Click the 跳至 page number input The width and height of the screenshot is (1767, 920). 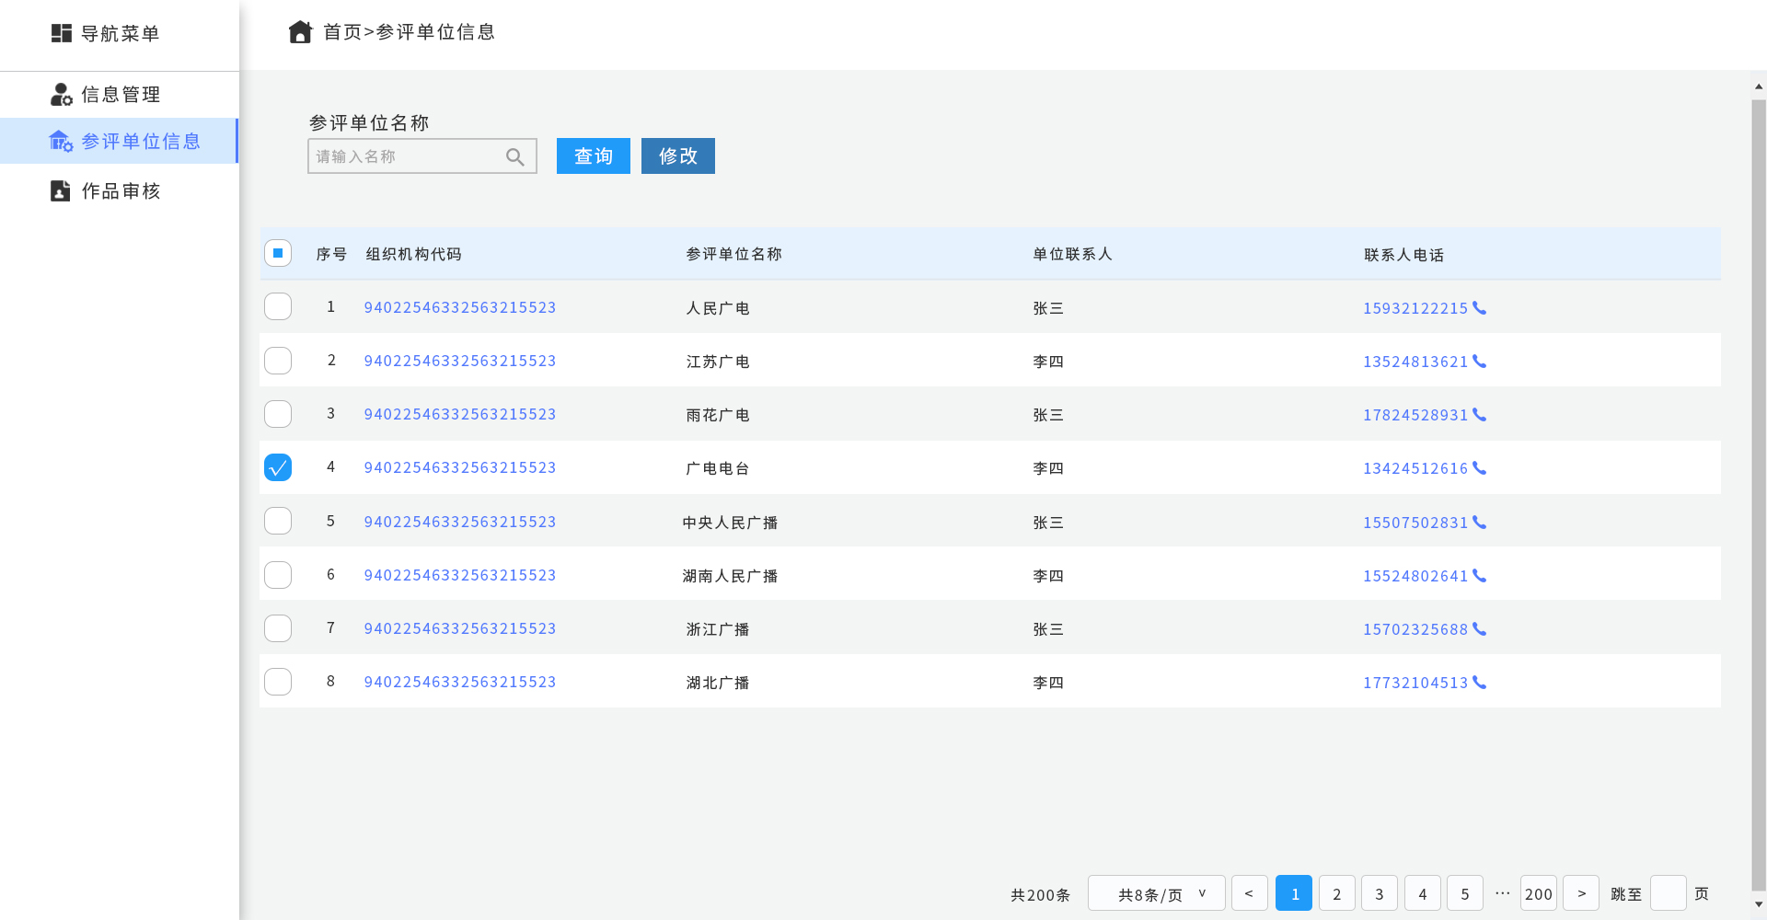(x=1668, y=893)
